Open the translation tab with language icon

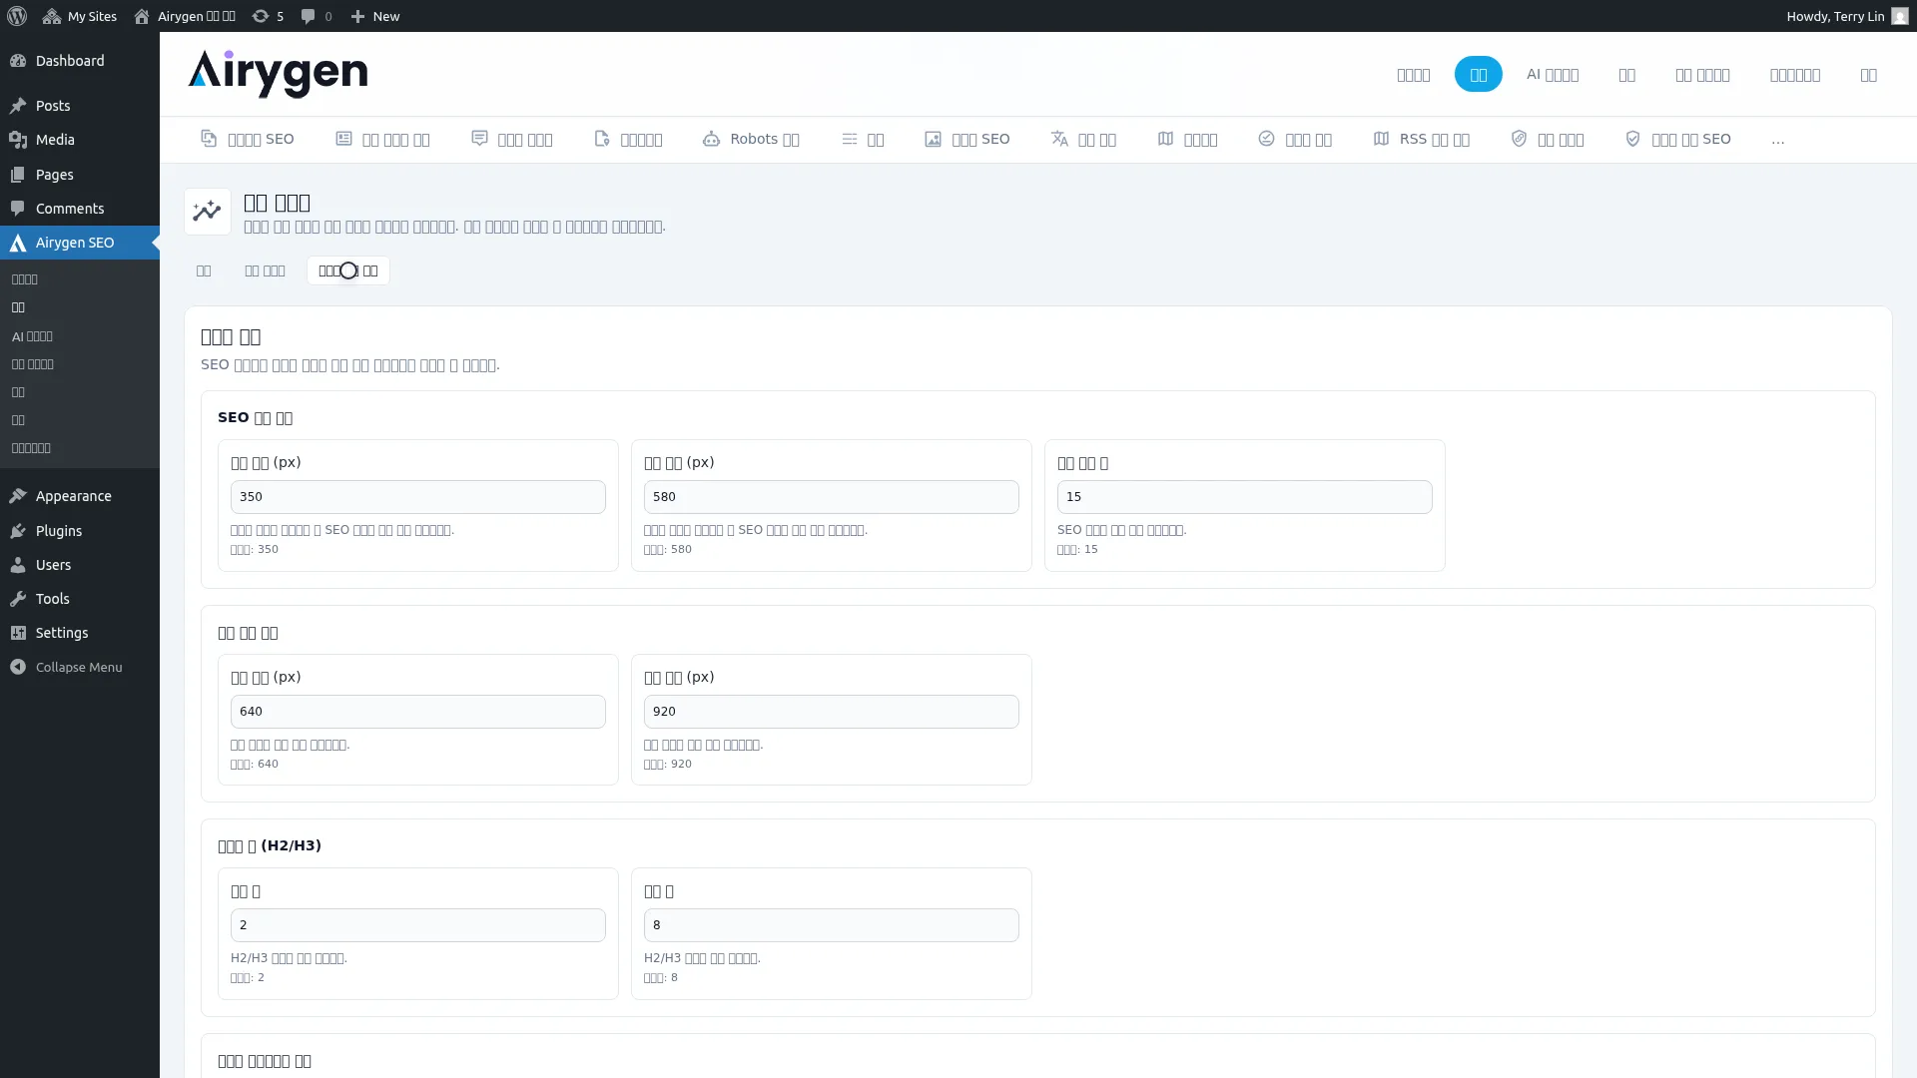[x=1083, y=139]
